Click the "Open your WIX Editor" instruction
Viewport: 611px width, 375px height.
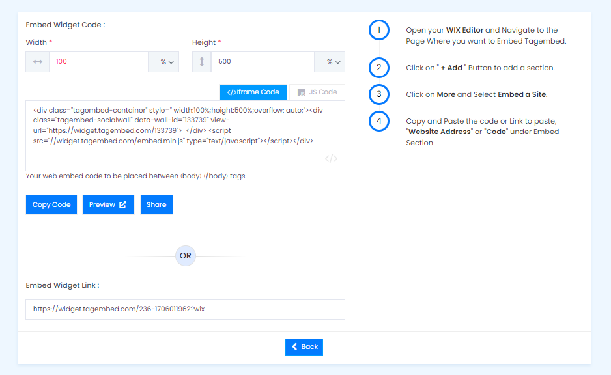tap(486, 35)
